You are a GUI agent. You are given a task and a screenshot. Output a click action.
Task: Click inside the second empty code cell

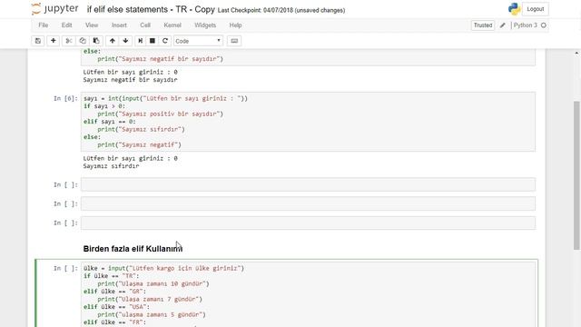[308, 203]
